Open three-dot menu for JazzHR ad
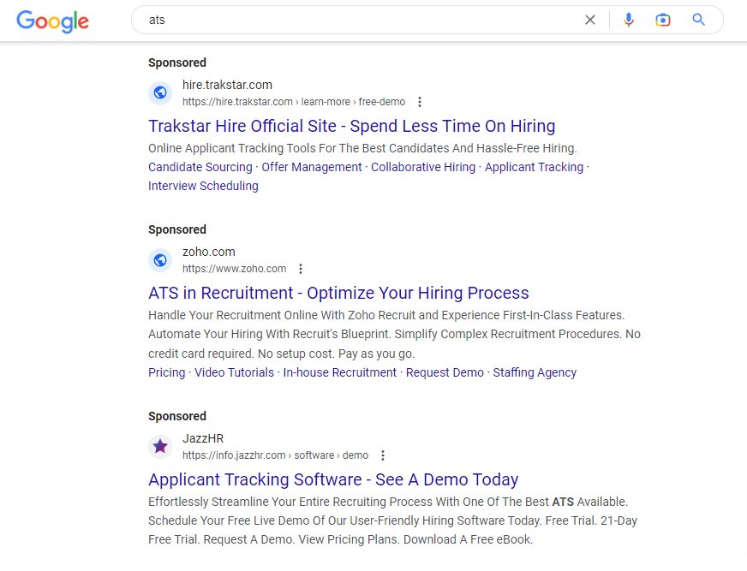The width and height of the screenshot is (747, 571). [x=383, y=455]
